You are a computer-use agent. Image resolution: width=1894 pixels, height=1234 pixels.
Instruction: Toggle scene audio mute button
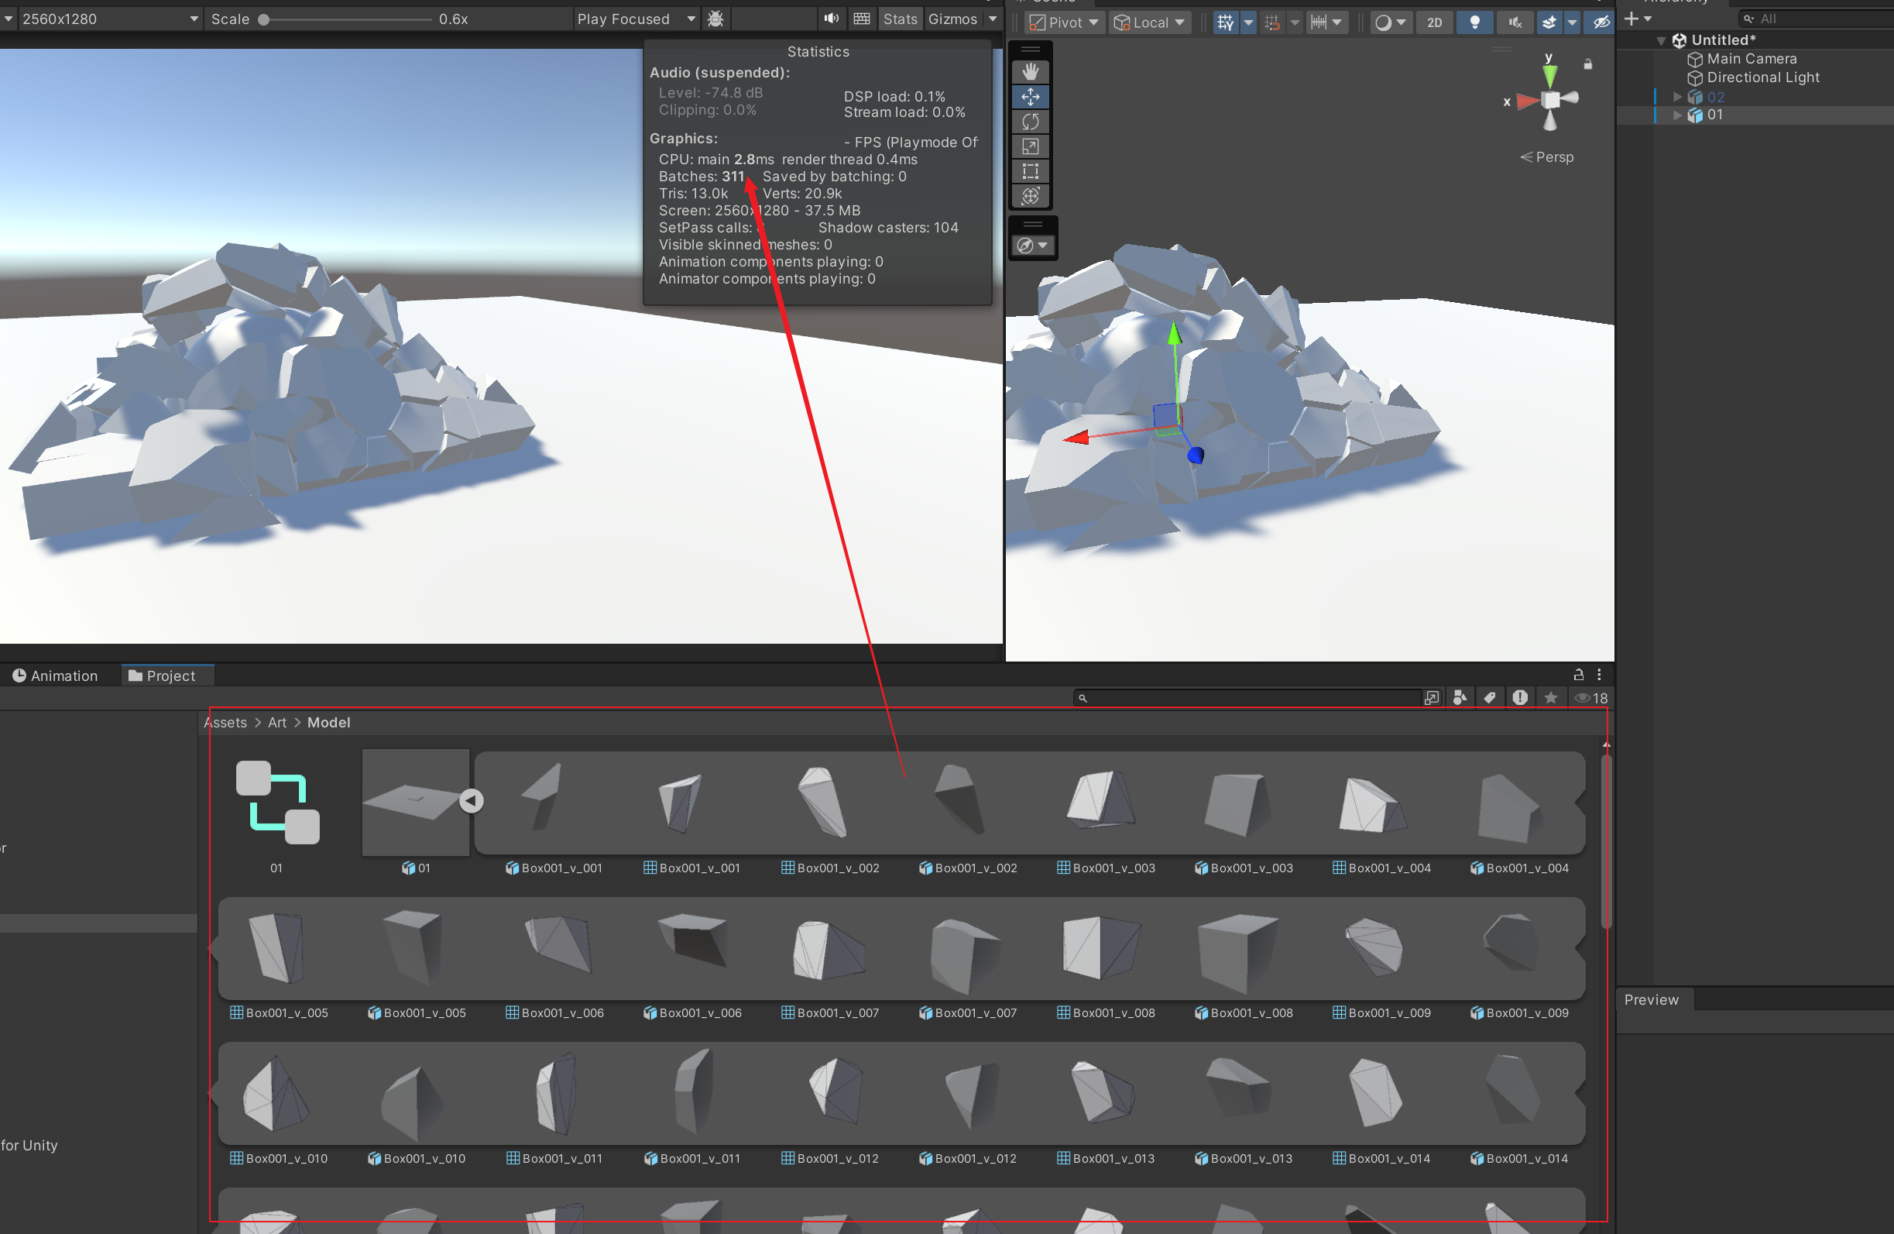pyautogui.click(x=1515, y=23)
